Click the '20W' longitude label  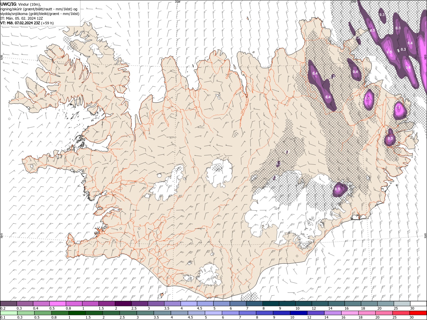(x=178, y=2)
